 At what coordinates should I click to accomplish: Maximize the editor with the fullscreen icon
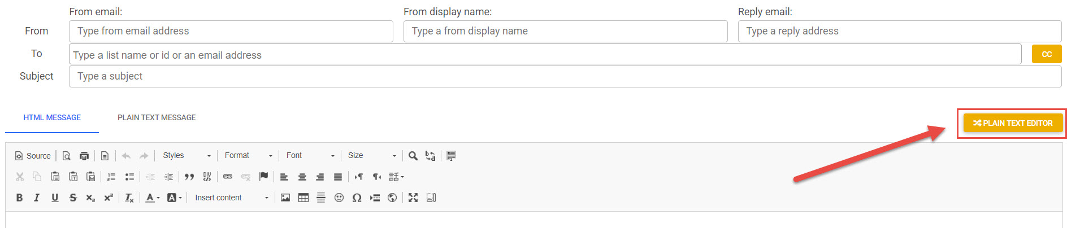click(413, 198)
